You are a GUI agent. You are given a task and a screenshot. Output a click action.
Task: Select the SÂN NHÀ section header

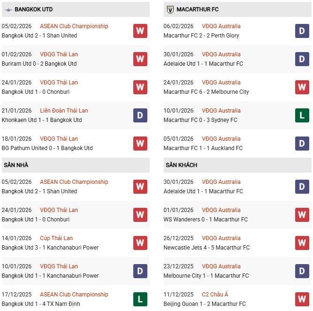tap(15, 165)
